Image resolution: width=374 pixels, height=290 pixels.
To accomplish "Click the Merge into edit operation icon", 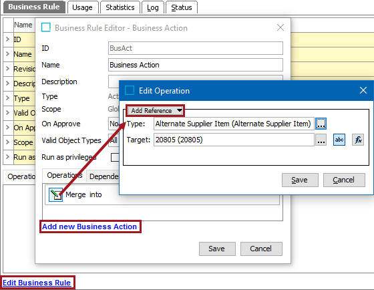I will coord(55,194).
